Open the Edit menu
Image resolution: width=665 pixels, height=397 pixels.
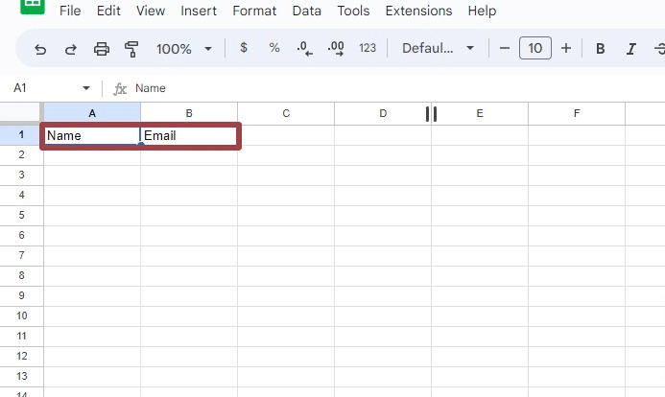(x=108, y=11)
